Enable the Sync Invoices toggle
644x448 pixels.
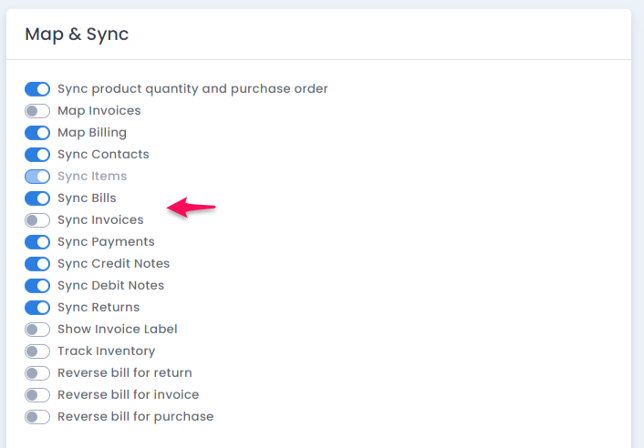click(37, 220)
